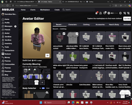Reload the page with the browser refresh icon

[x=7, y=6]
